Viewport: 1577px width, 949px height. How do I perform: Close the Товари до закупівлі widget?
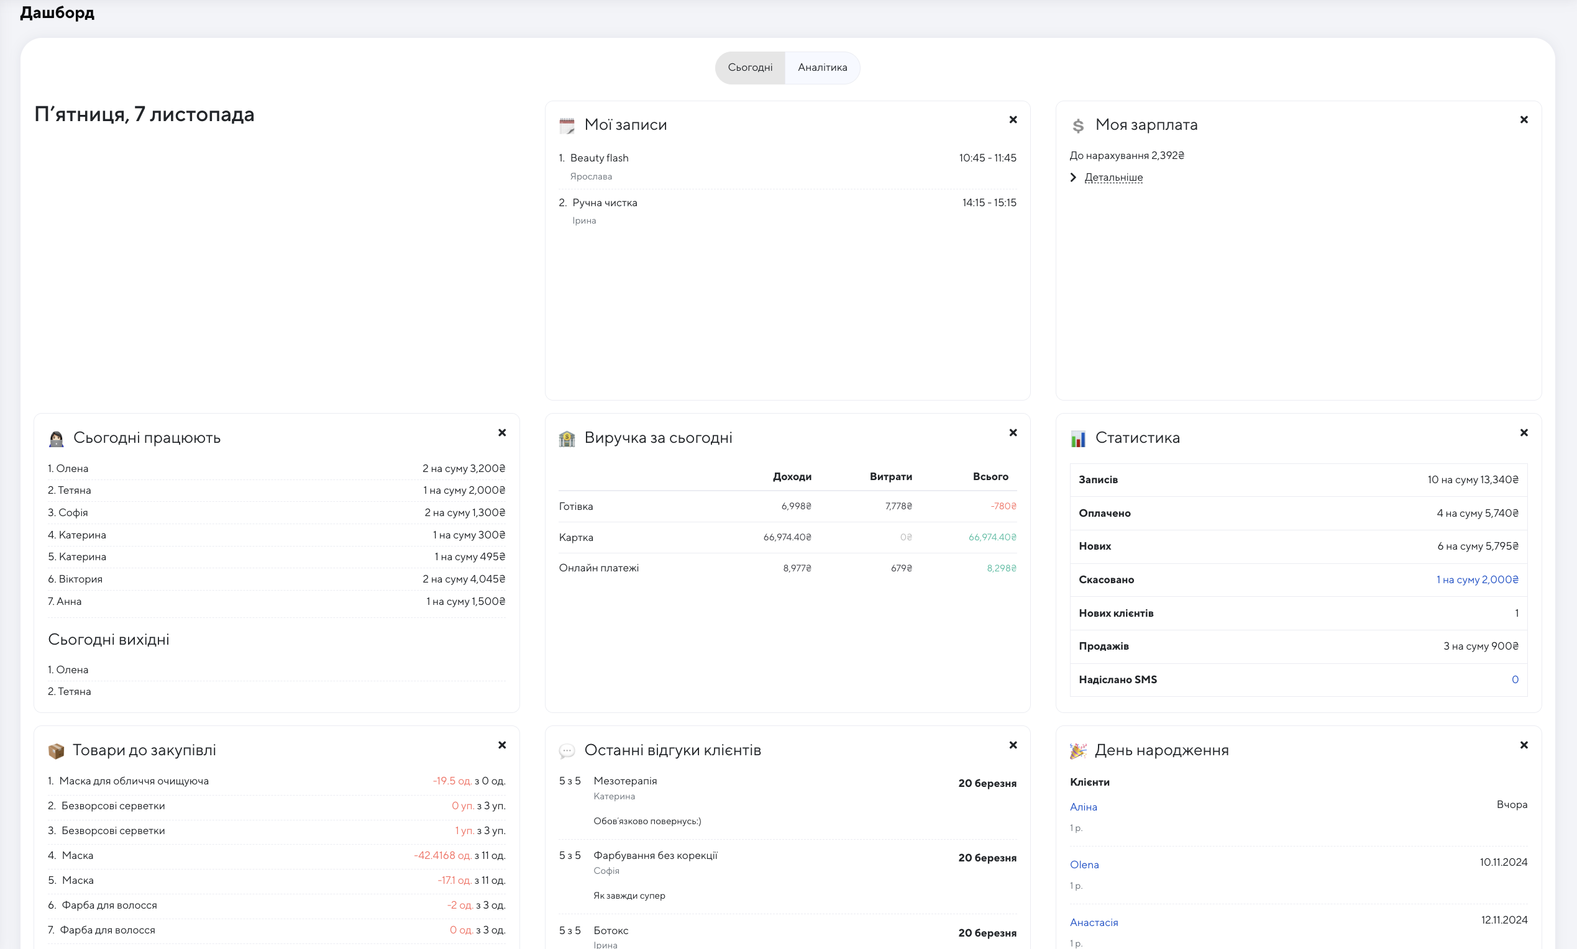[x=502, y=745]
